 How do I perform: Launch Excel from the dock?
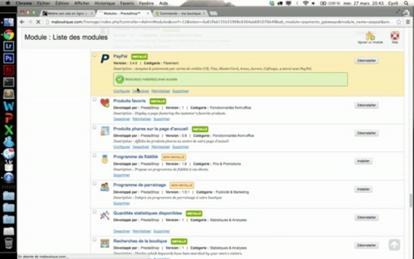[x=9, y=130]
